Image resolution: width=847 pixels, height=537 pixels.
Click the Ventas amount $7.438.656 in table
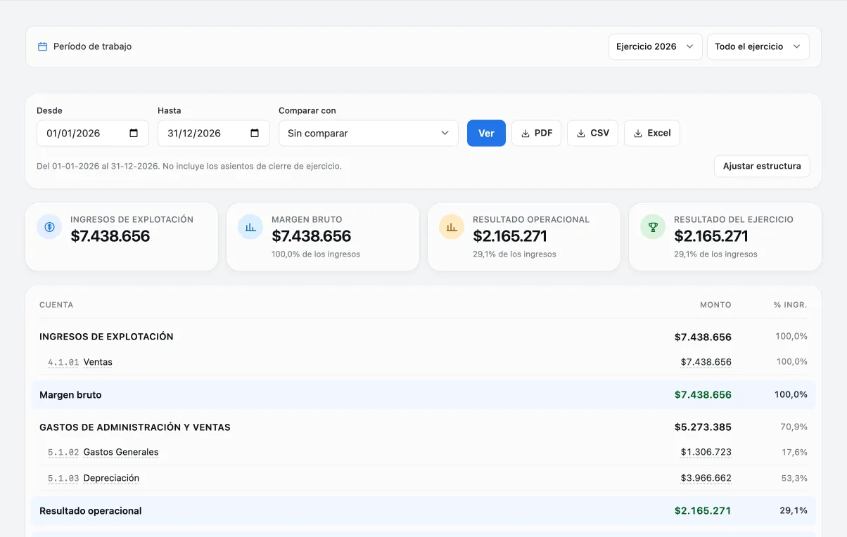706,362
